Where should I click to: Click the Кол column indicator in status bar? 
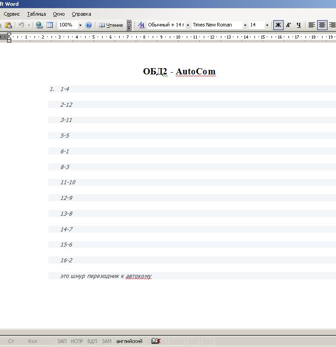[x=33, y=341]
